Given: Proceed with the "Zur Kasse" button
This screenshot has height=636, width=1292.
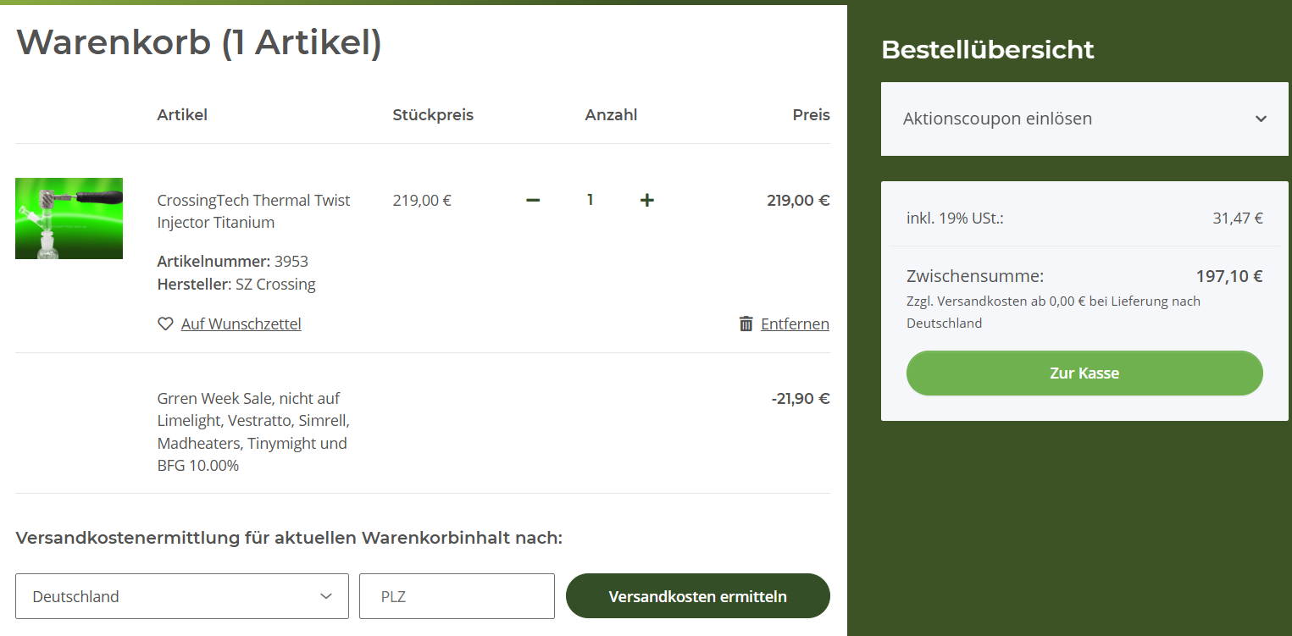Looking at the screenshot, I should click(1084, 373).
